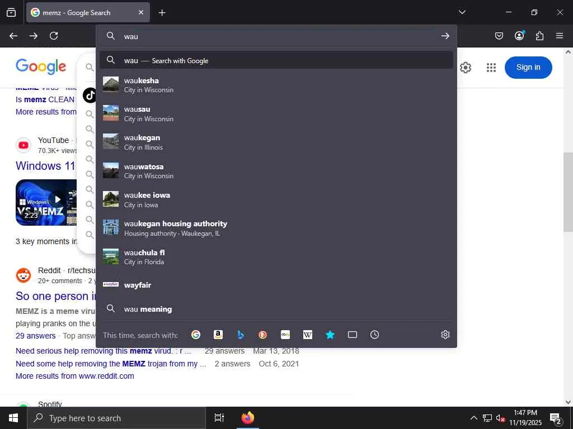Click the page vertical scrollbar thumb
Image resolution: width=573 pixels, height=429 pixels.
pyautogui.click(x=568, y=192)
